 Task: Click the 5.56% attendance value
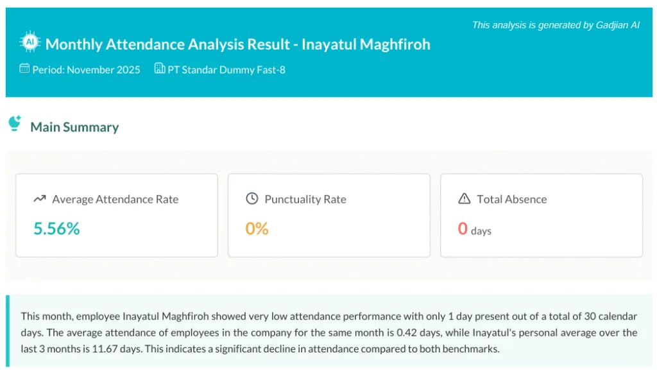click(x=56, y=229)
